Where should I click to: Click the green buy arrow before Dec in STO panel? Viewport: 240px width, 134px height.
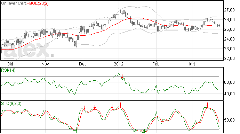point(76,131)
